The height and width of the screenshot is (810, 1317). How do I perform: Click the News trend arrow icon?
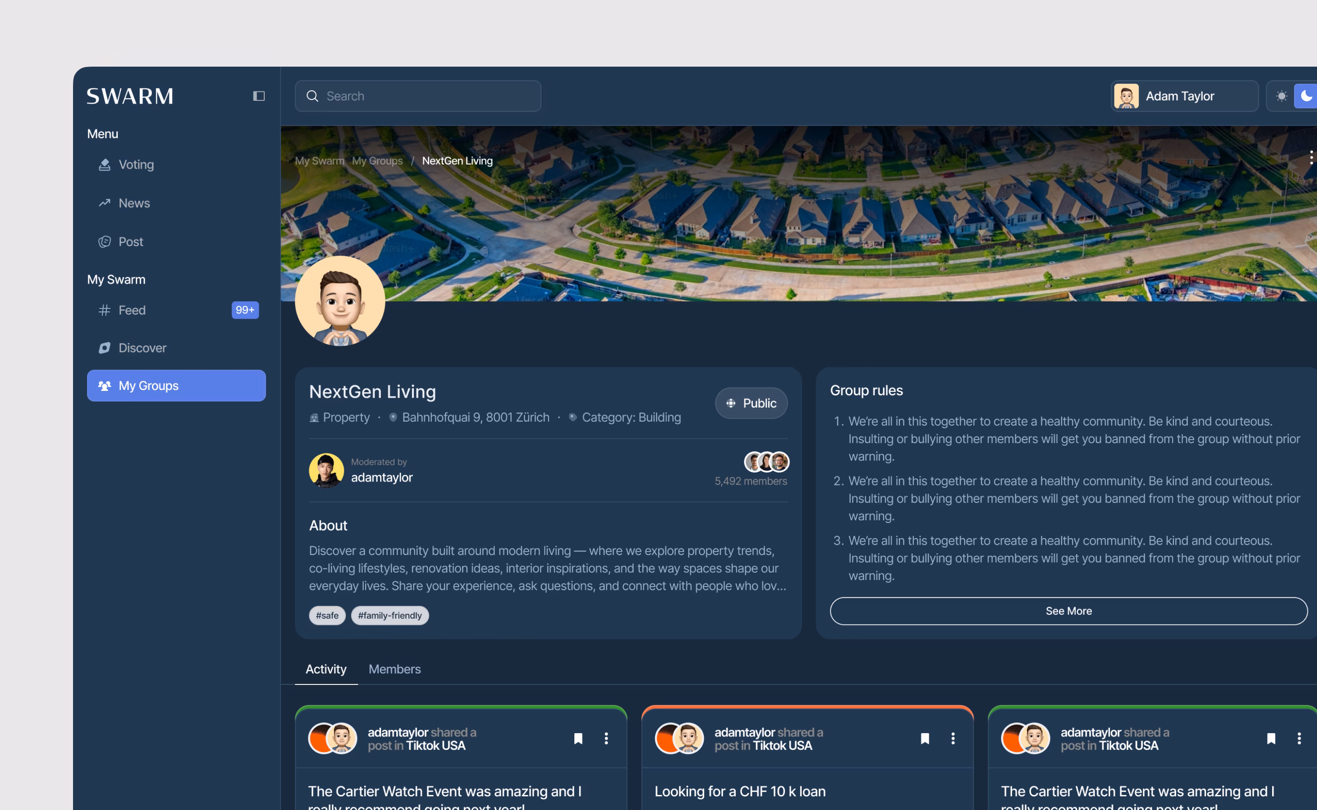(x=104, y=203)
